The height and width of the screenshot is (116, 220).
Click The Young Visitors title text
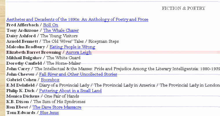(x=59, y=36)
